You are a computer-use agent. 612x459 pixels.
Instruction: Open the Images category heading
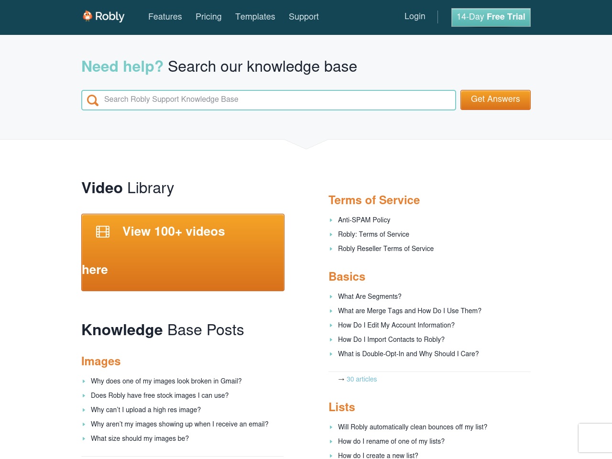coord(101,361)
